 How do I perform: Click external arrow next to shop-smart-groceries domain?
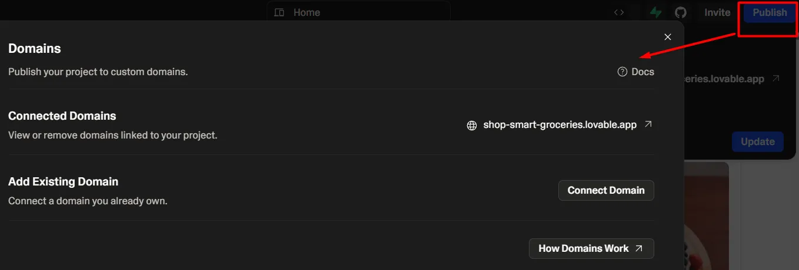648,124
